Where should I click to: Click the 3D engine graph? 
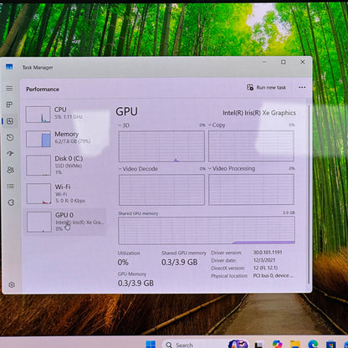coord(161,146)
